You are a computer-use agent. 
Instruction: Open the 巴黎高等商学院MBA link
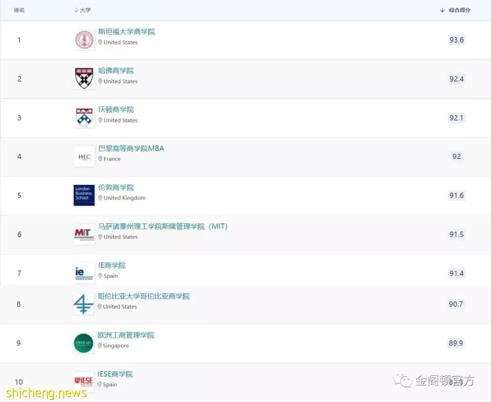[131, 148]
